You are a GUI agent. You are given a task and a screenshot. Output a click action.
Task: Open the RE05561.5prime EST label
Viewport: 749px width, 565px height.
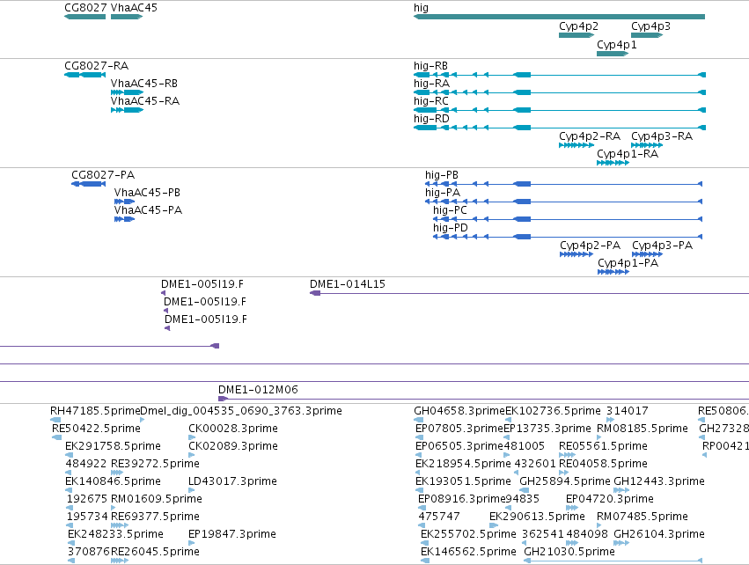(x=603, y=446)
